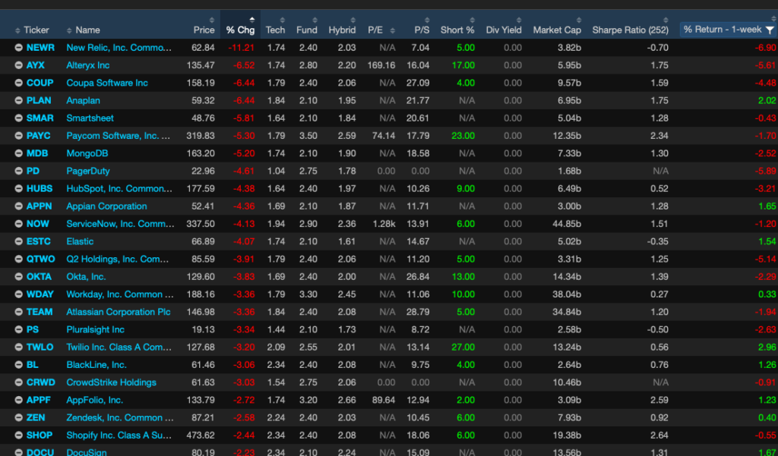Remove WDAY with the minus icon
Image resolution: width=778 pixels, height=456 pixels.
[x=18, y=294]
